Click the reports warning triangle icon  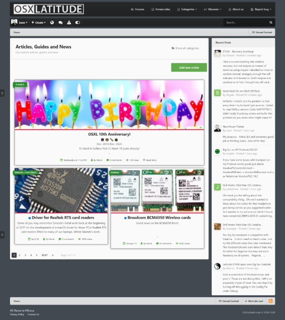[x=69, y=22]
